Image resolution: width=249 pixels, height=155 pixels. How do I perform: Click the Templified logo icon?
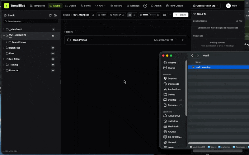[7, 6]
